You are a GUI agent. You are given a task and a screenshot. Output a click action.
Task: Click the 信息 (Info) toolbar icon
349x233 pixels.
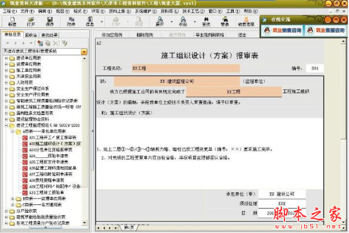(90, 21)
